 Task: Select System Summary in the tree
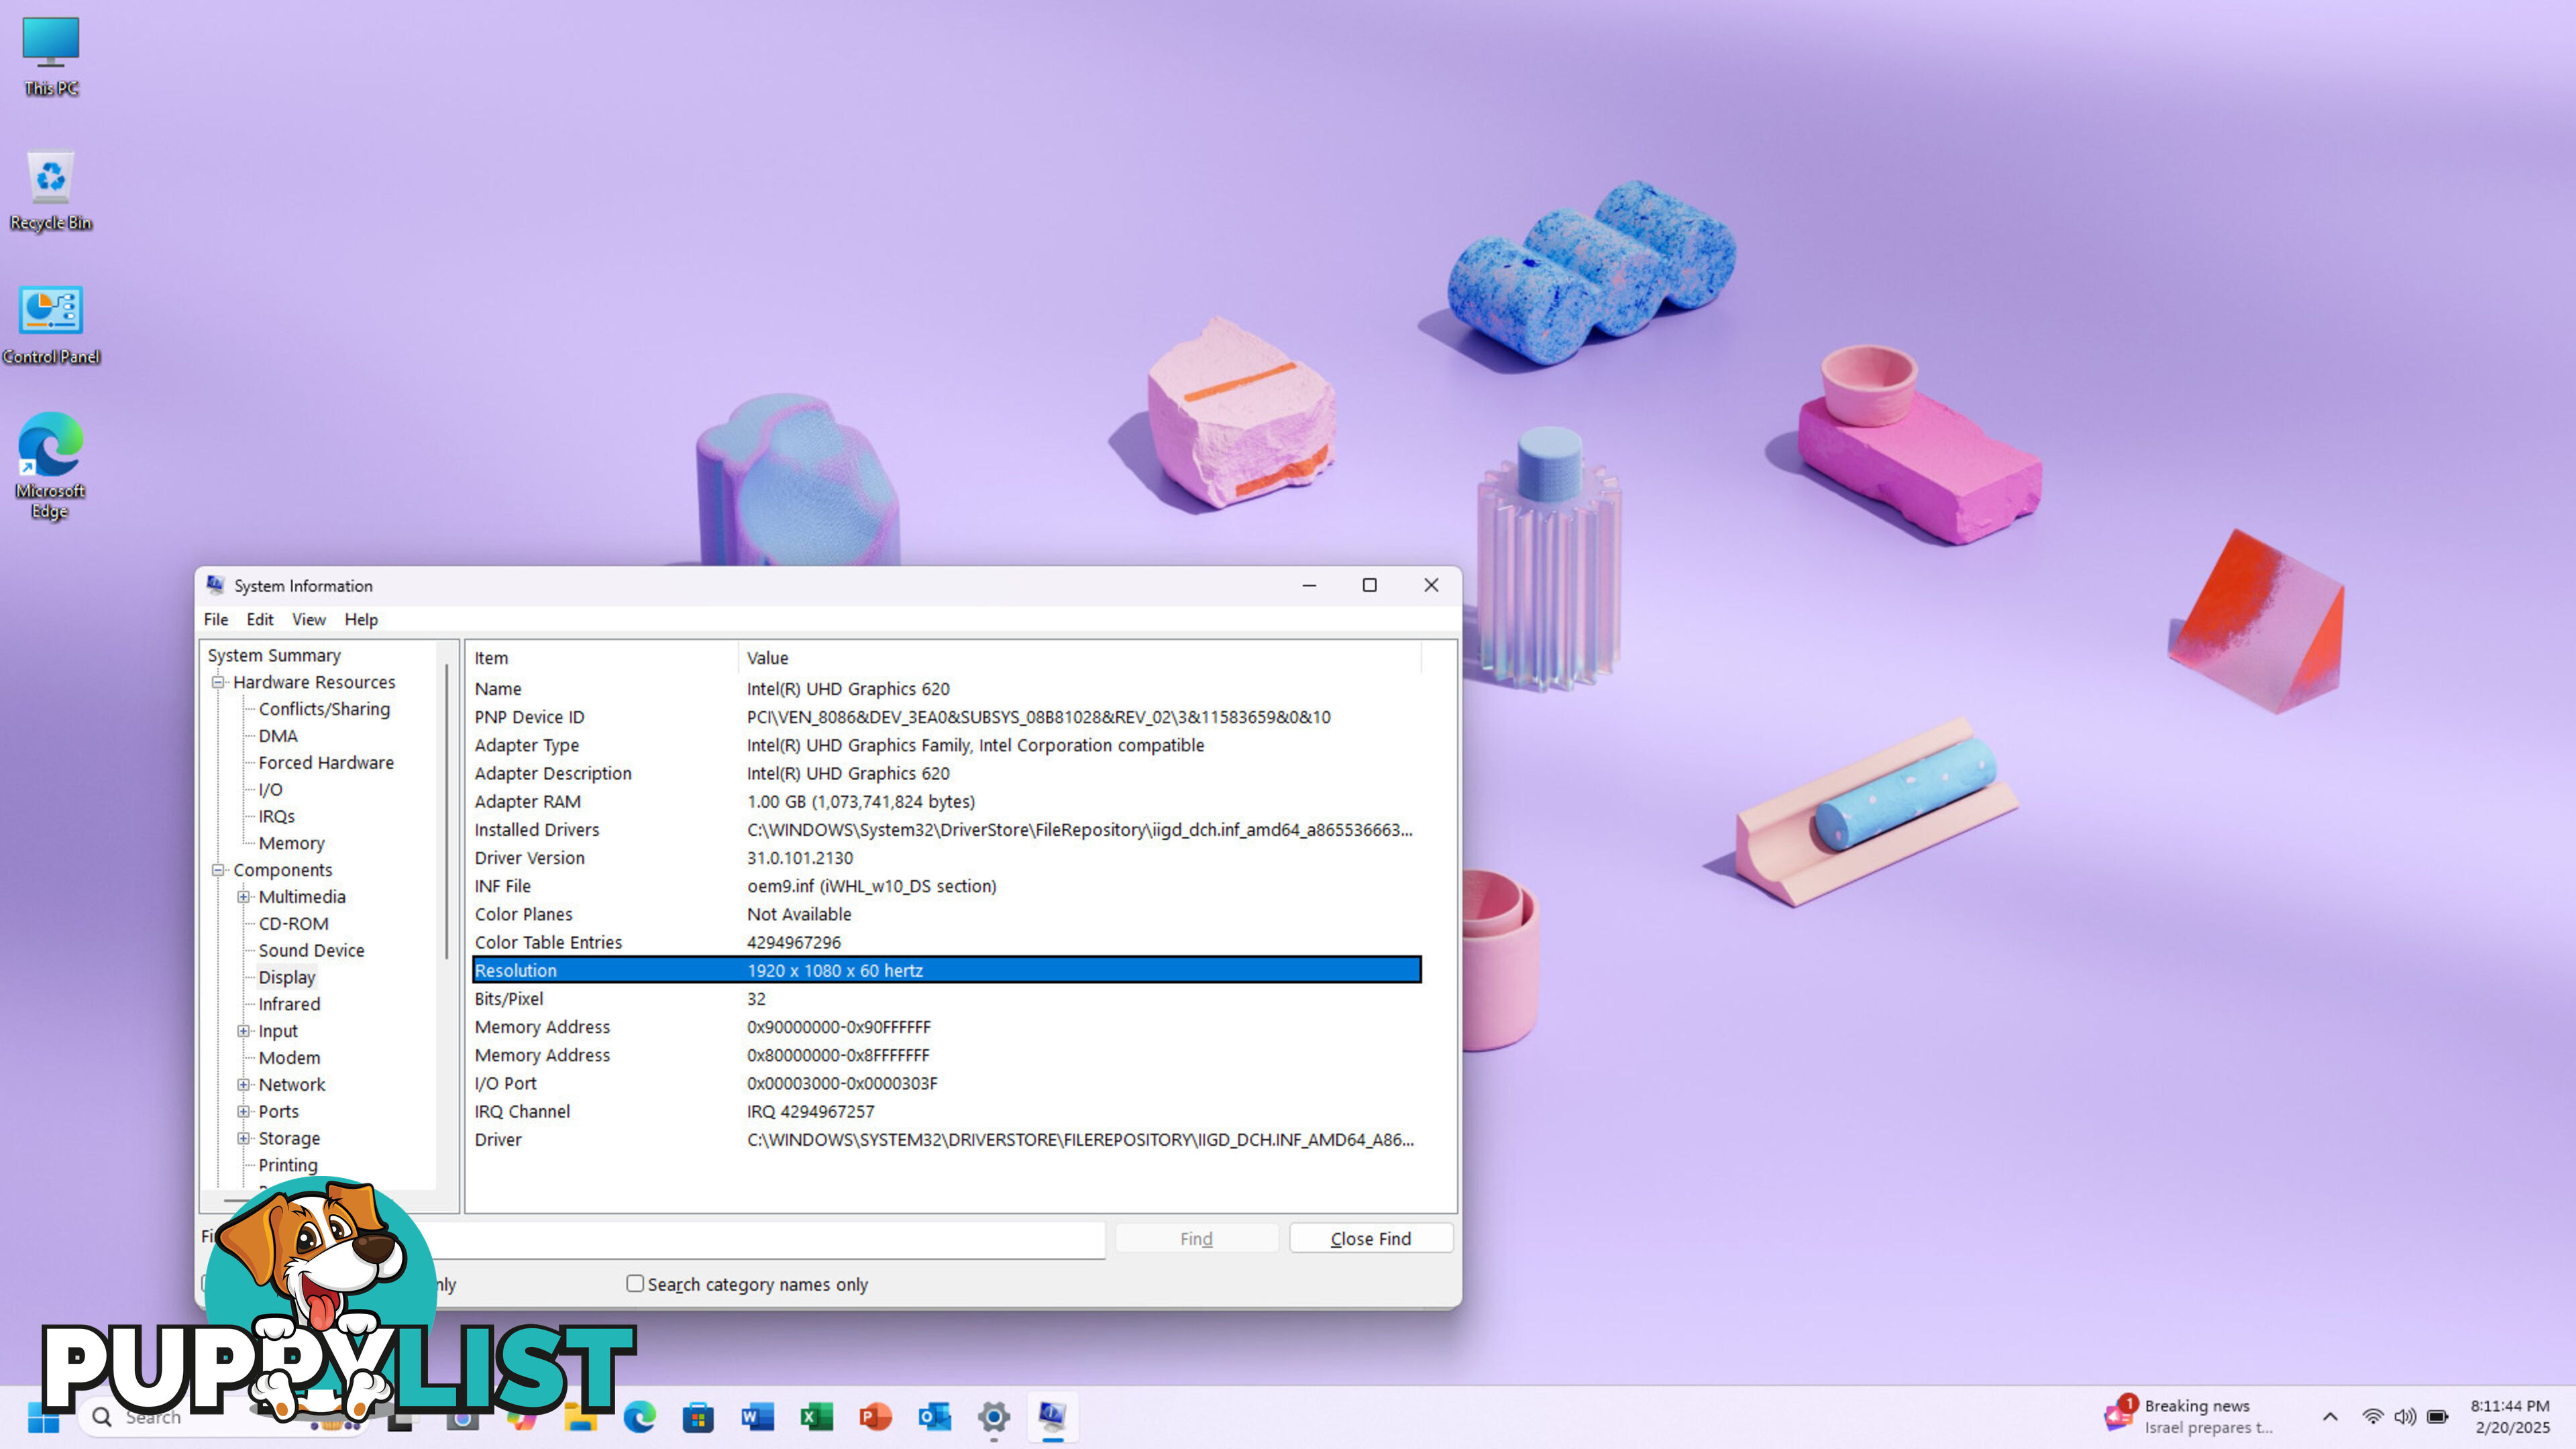point(274,655)
